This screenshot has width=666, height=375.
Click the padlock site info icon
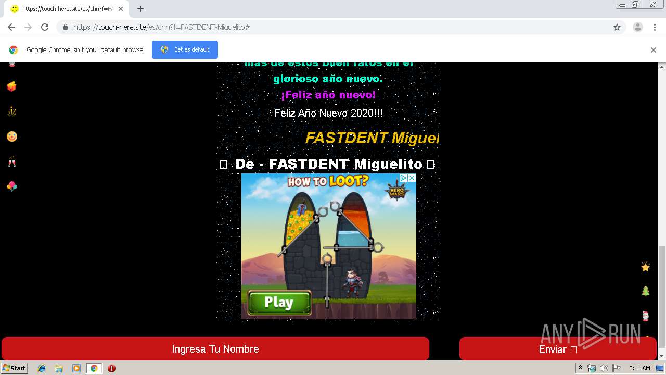65,27
